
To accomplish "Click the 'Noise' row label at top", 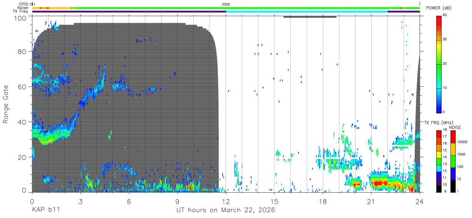I will click(x=22, y=8).
